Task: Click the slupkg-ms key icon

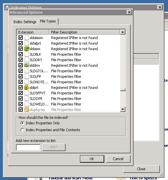Action: tap(27, 109)
